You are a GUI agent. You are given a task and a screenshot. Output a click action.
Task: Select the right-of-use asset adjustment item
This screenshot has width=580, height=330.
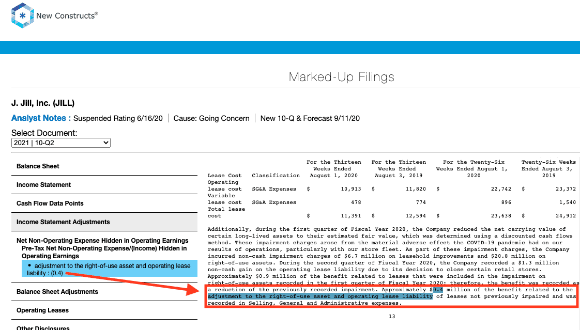(x=110, y=270)
